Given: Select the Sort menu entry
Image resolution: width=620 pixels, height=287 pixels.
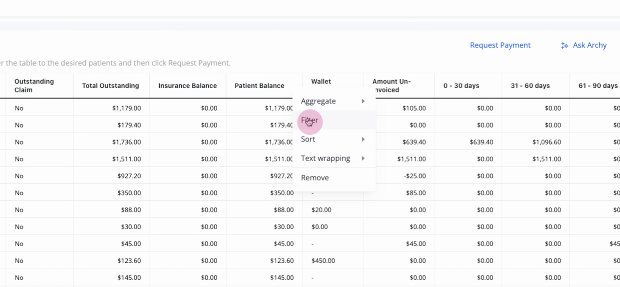Looking at the screenshot, I should [x=334, y=139].
